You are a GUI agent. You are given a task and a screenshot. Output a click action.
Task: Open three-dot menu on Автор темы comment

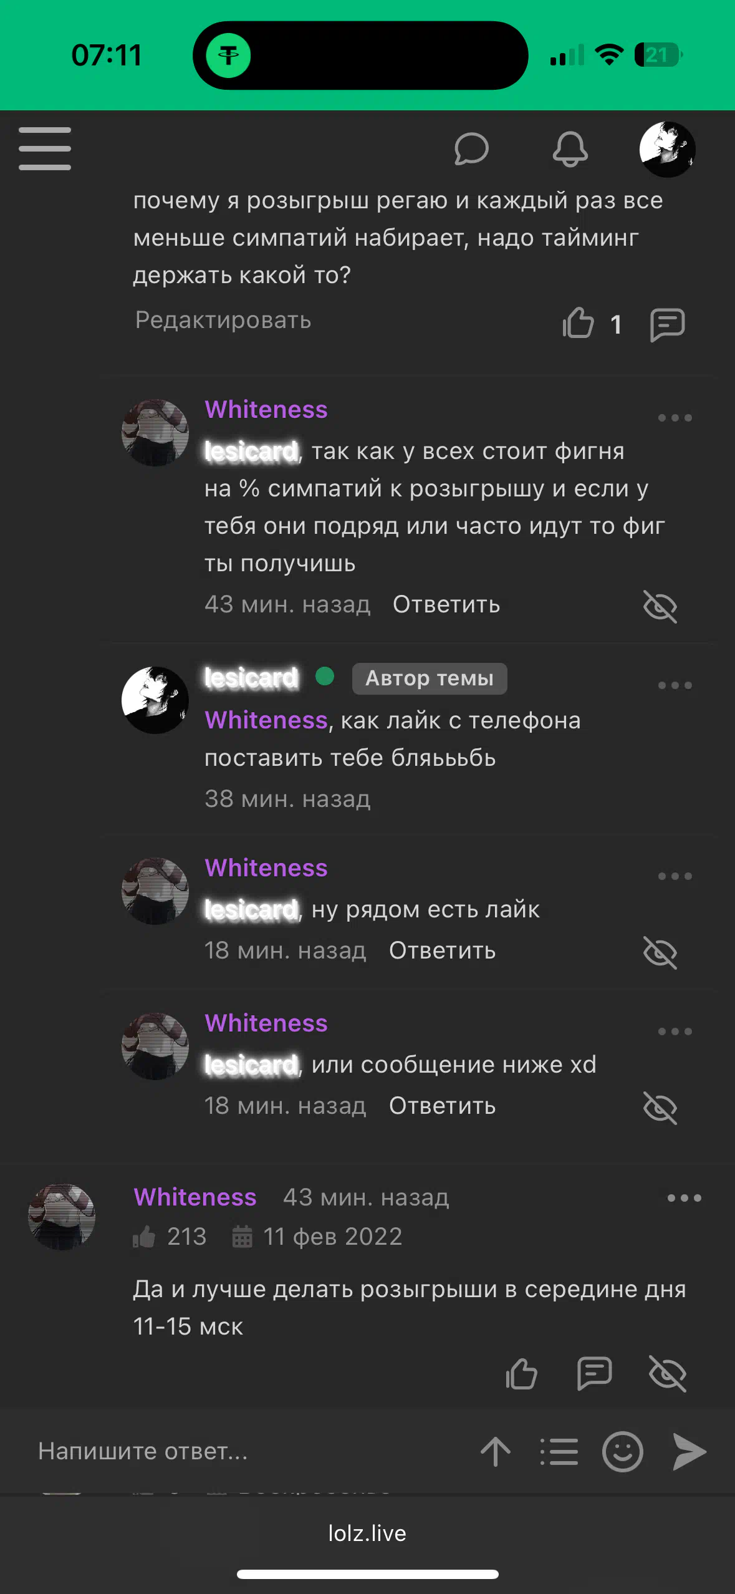pos(675,685)
